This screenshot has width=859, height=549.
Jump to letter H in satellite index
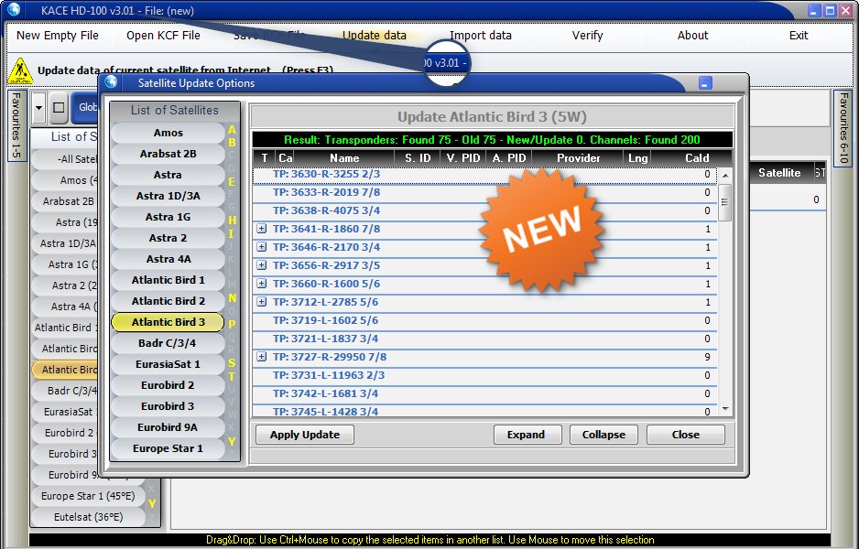(x=232, y=220)
